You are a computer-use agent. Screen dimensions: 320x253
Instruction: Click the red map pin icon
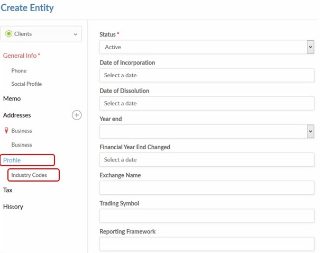click(x=6, y=131)
